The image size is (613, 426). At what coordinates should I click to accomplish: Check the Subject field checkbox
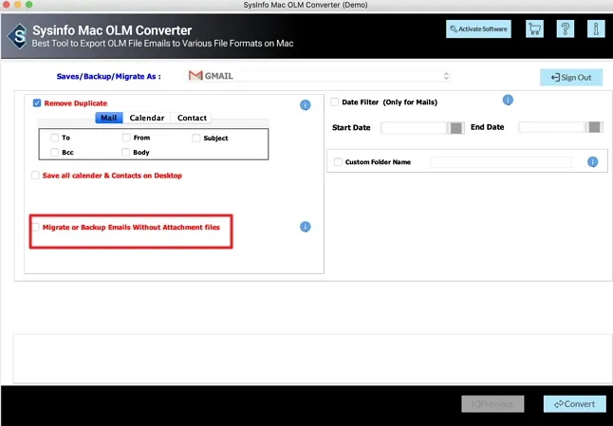[x=196, y=138]
